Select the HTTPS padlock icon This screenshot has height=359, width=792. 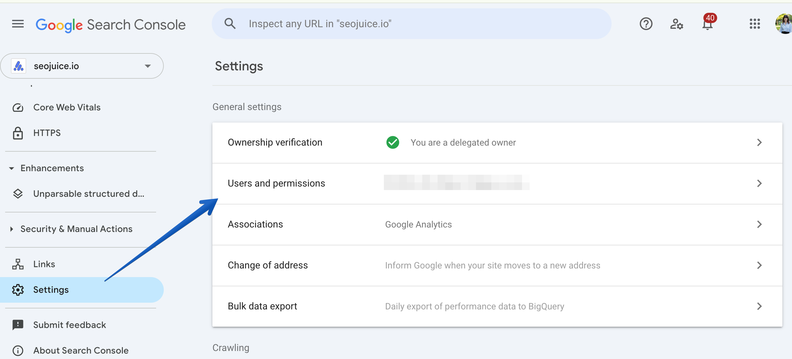click(18, 133)
